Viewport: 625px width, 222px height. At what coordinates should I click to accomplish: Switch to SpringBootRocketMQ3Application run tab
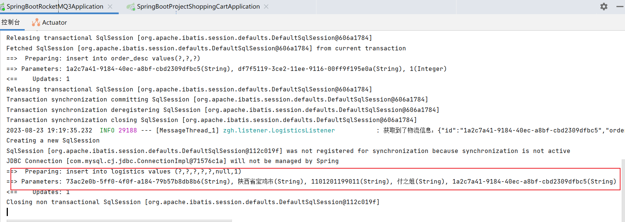point(55,6)
